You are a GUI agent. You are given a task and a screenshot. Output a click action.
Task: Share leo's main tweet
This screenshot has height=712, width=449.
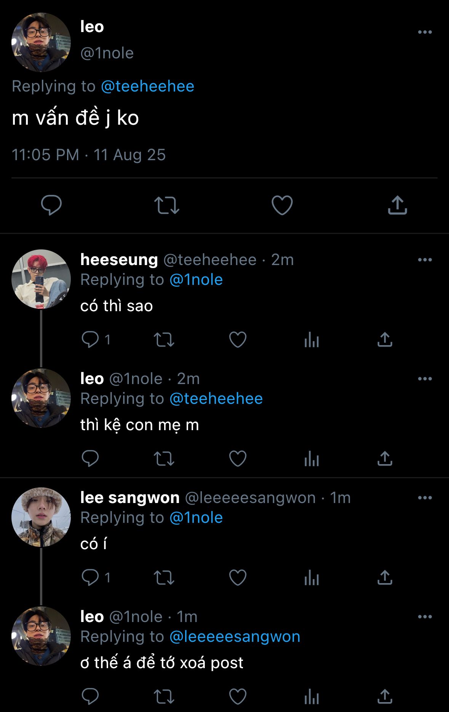tap(397, 205)
